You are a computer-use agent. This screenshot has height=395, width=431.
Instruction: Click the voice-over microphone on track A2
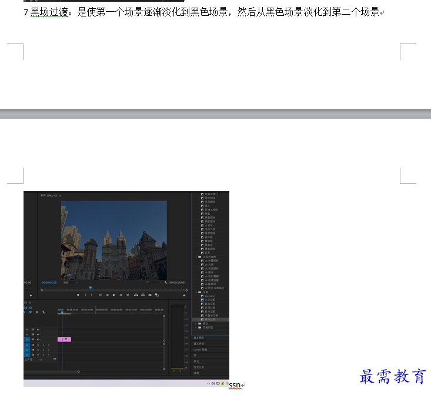(x=49, y=350)
